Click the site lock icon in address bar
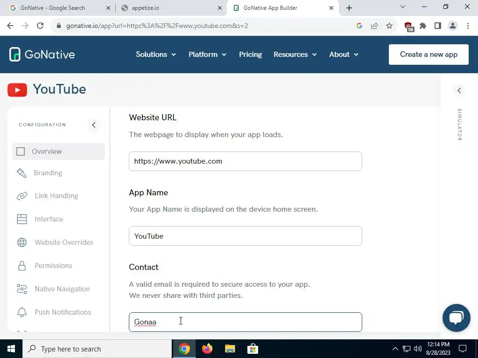 (59, 26)
